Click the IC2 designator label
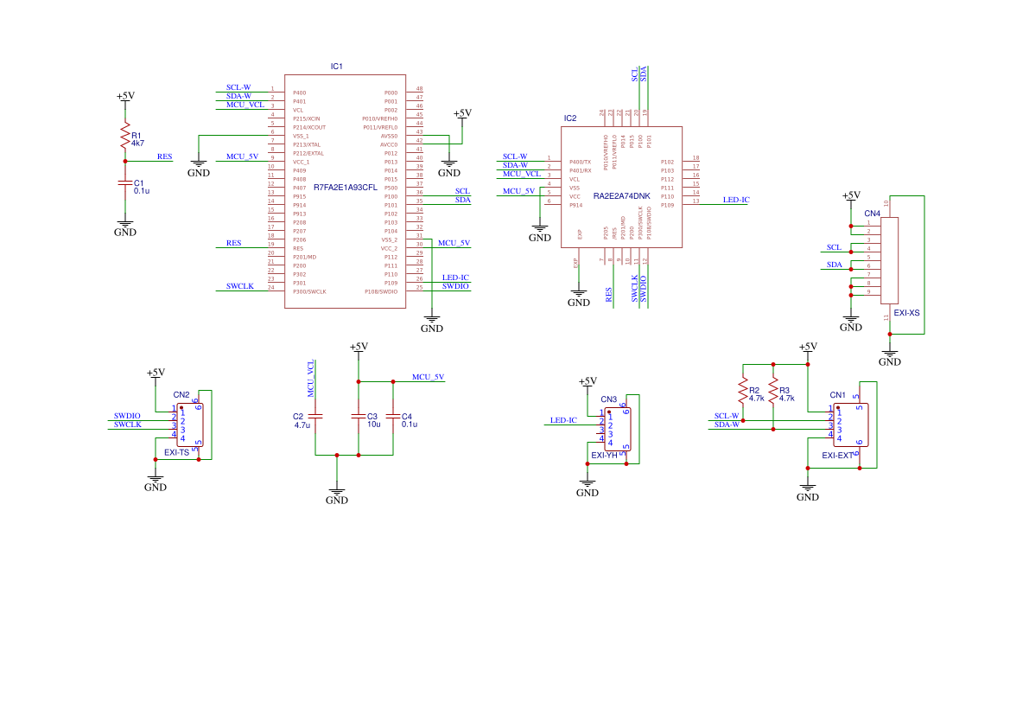 (570, 118)
